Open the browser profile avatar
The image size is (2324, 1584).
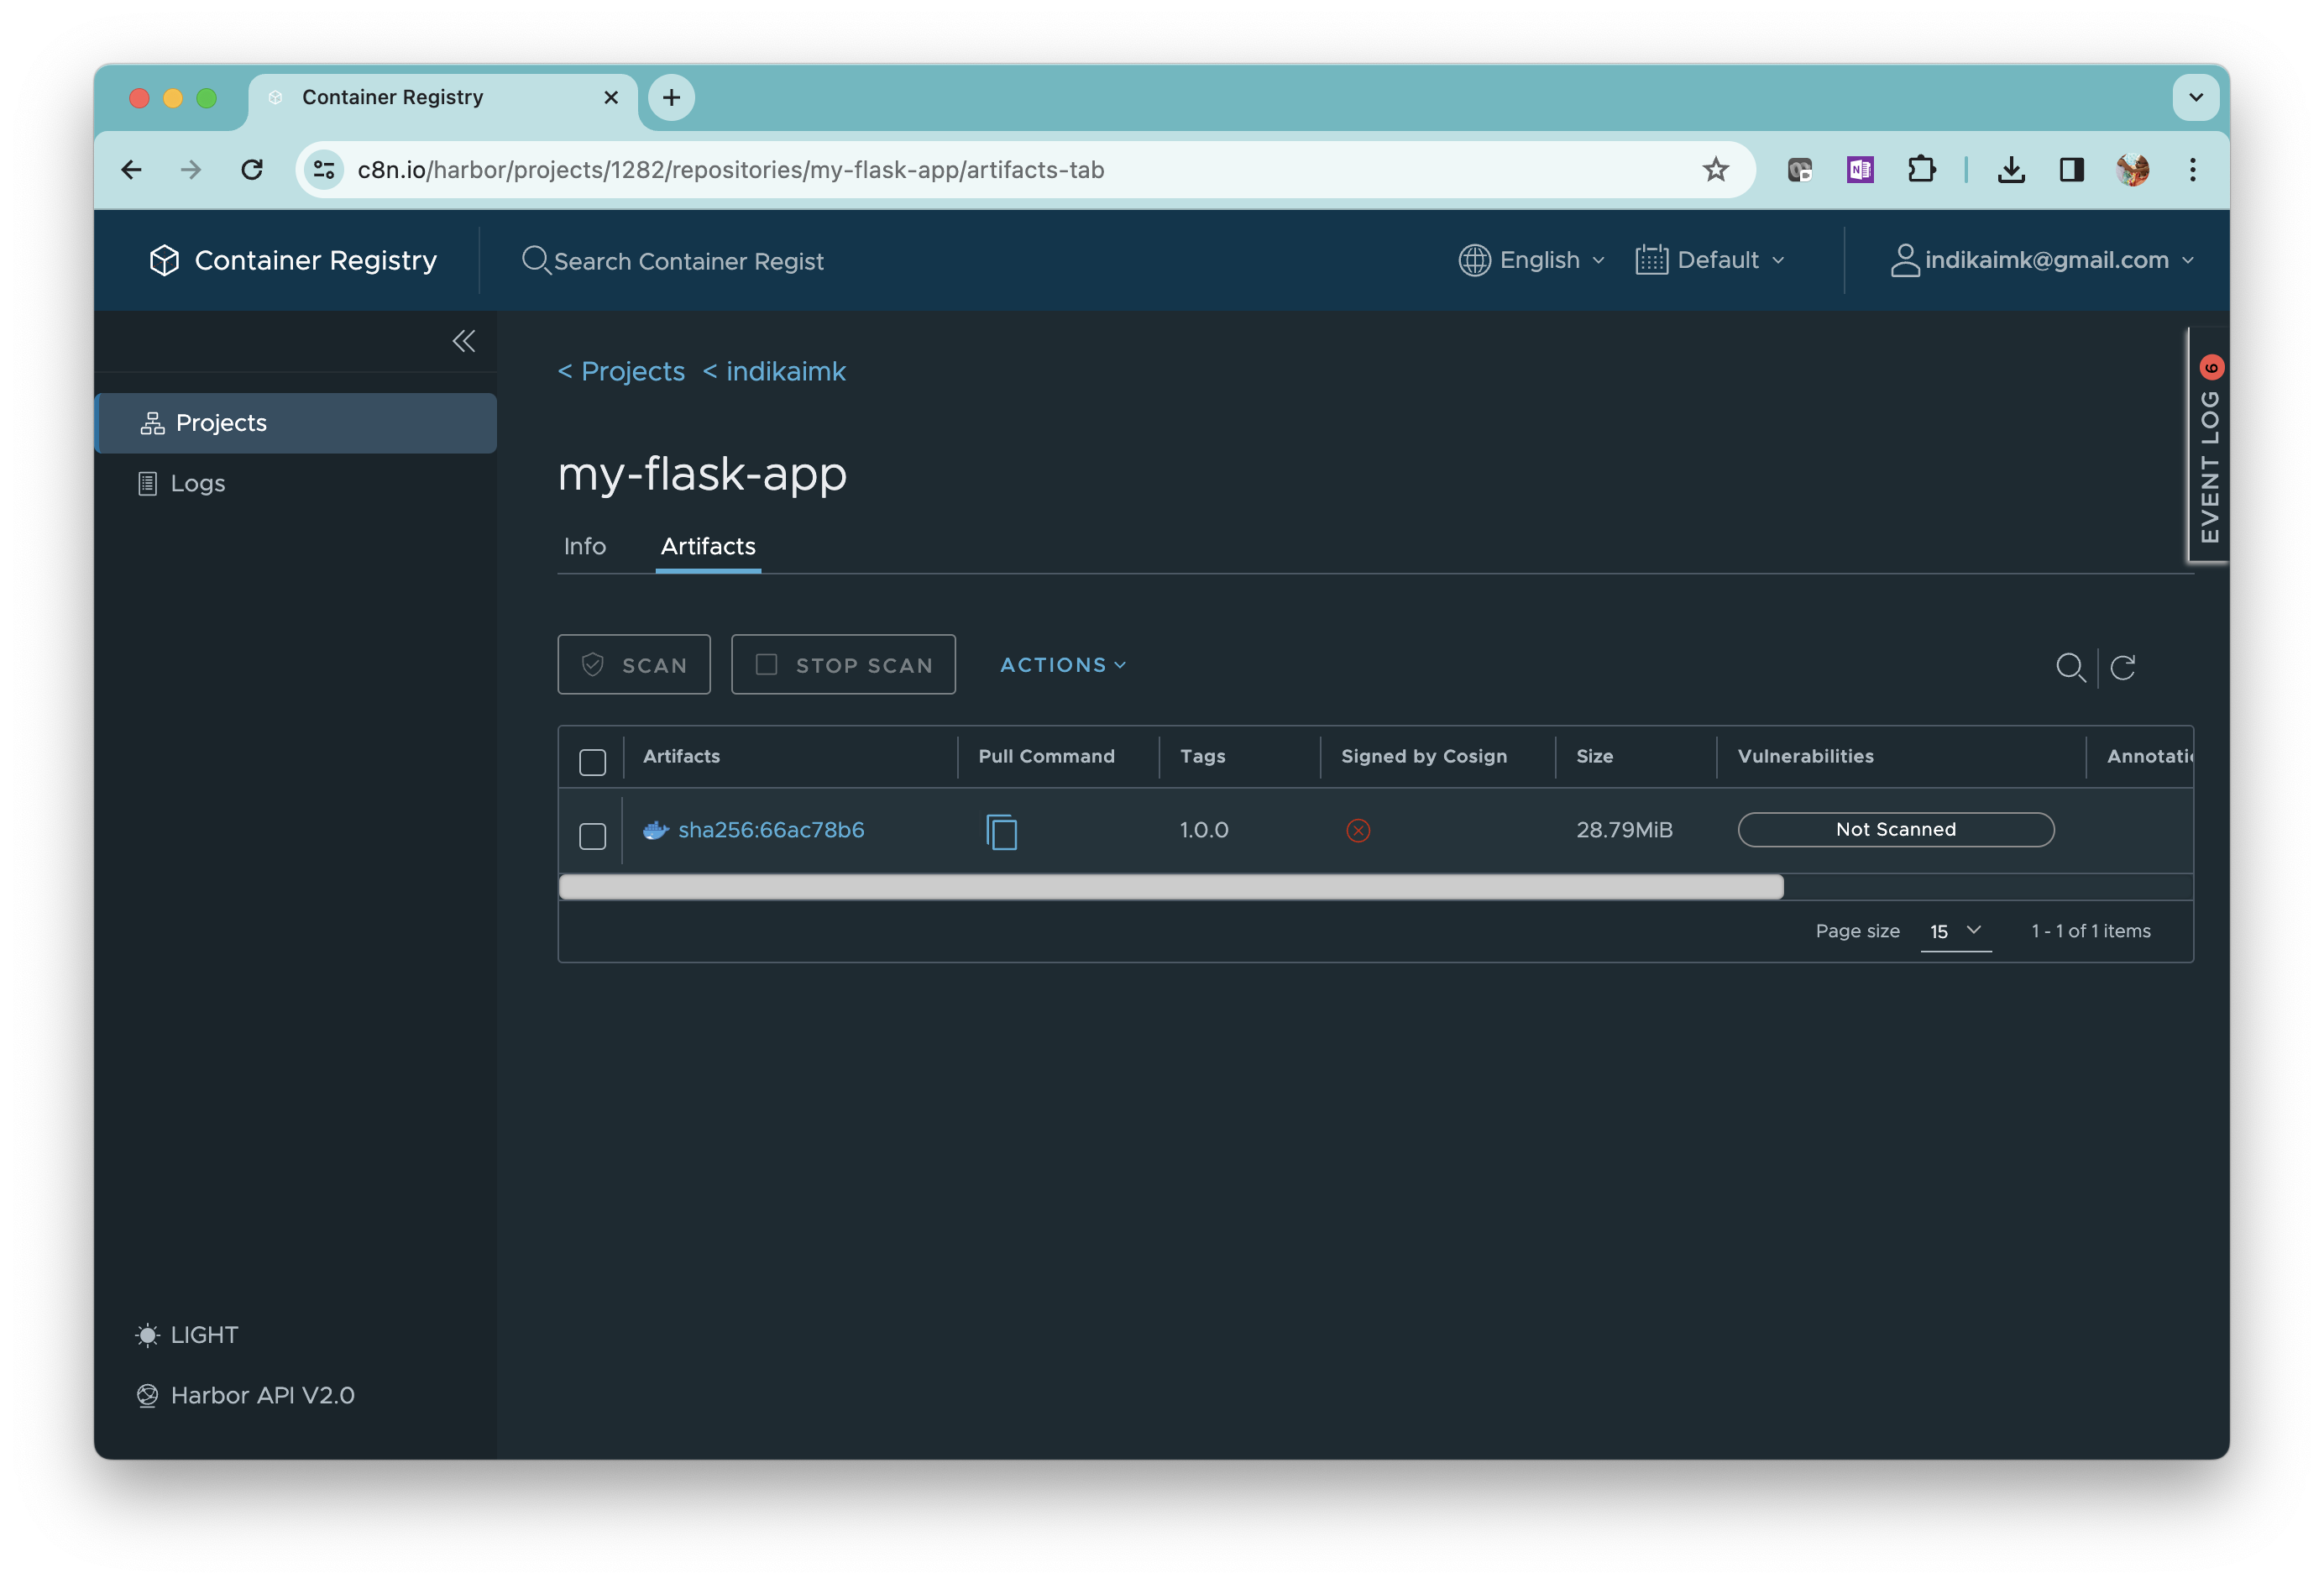click(2132, 170)
